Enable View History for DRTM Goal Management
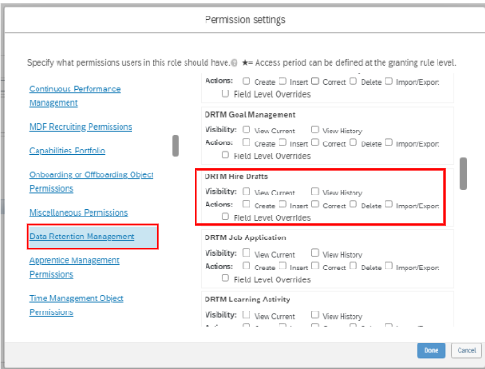The height and width of the screenshot is (369, 485). tap(315, 130)
